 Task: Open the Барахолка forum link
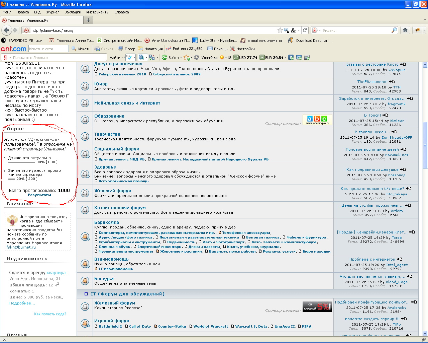pos(106,222)
